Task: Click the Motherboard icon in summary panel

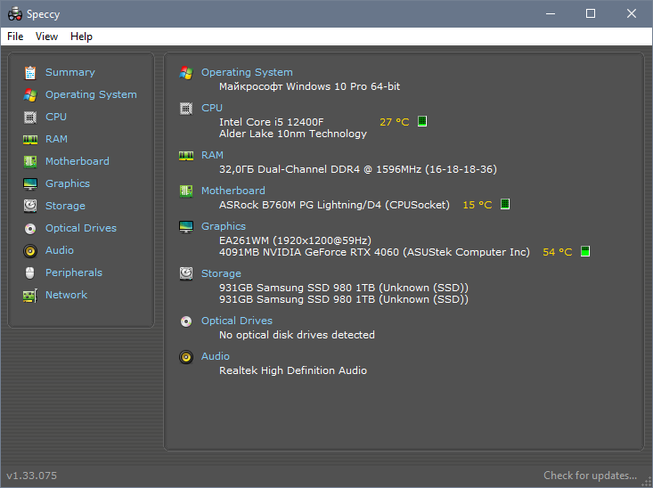Action: [x=186, y=191]
